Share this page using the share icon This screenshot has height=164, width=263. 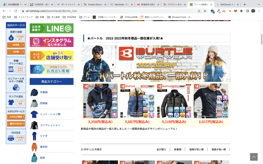[x=199, y=11]
